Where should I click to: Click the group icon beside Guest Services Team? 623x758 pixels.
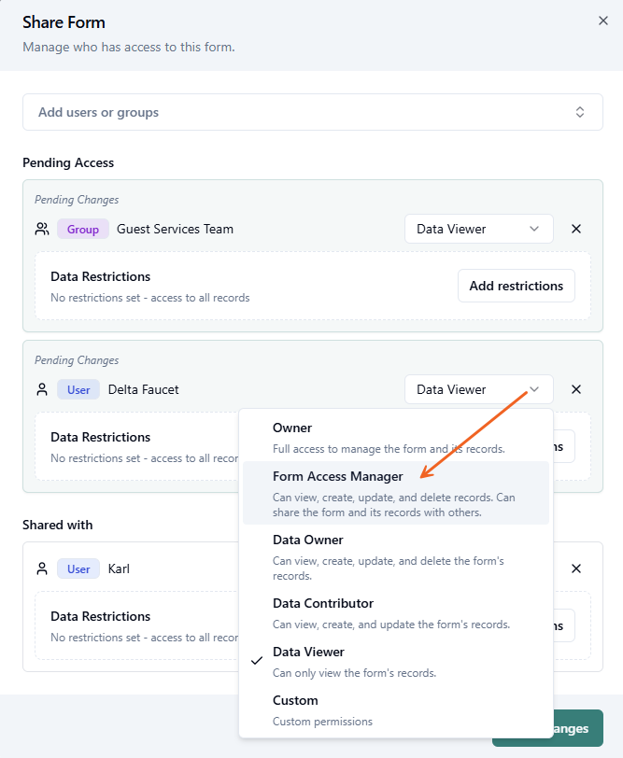[x=42, y=229]
